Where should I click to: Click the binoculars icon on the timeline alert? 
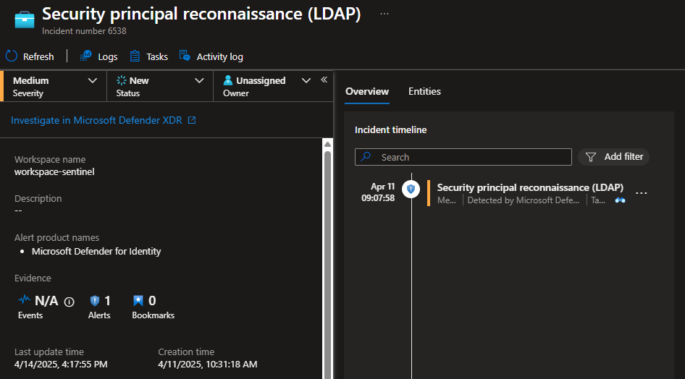tap(620, 200)
